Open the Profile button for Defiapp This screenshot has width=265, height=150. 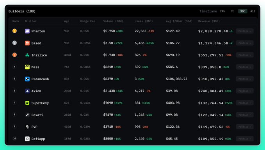(245, 139)
